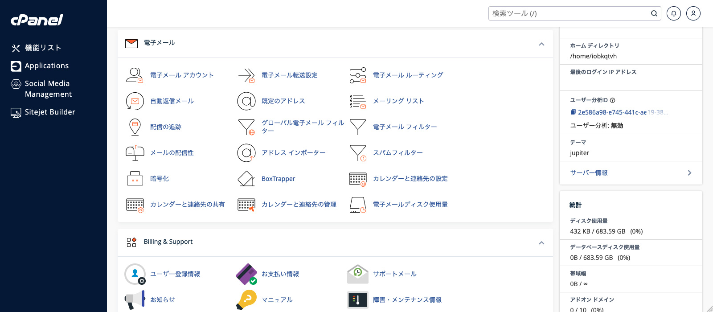The height and width of the screenshot is (312, 713).
Task: Click help icon beside ユーザー分析ID
Action: pyautogui.click(x=612, y=100)
